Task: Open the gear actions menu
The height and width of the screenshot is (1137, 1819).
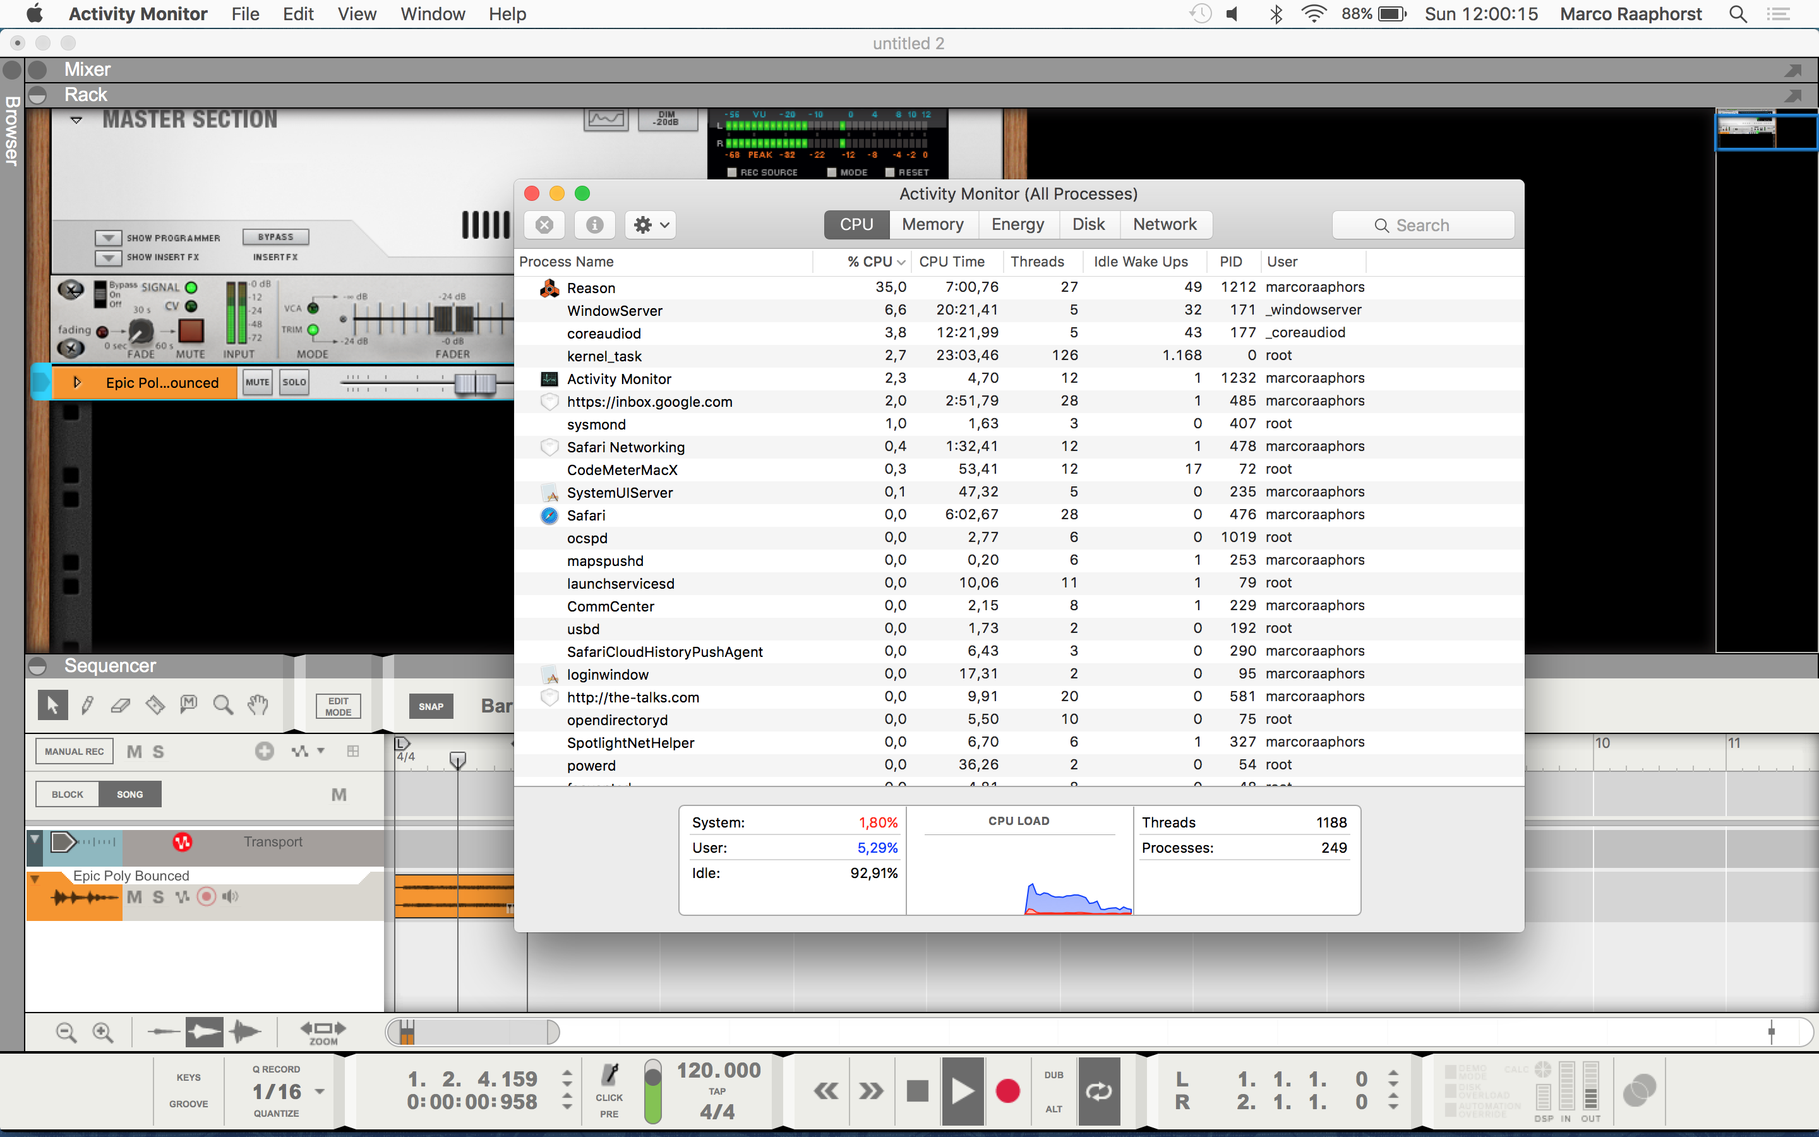Action: point(650,225)
